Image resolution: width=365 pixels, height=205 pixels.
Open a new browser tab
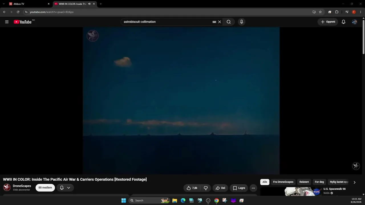(x=101, y=4)
